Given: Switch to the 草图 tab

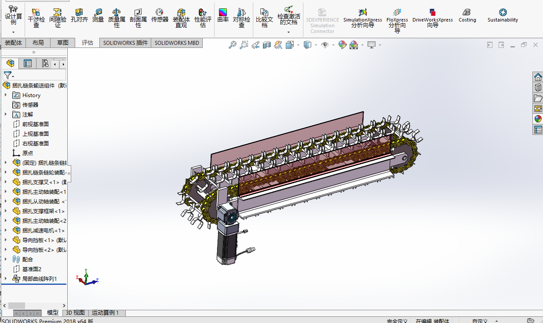Looking at the screenshot, I should [62, 43].
